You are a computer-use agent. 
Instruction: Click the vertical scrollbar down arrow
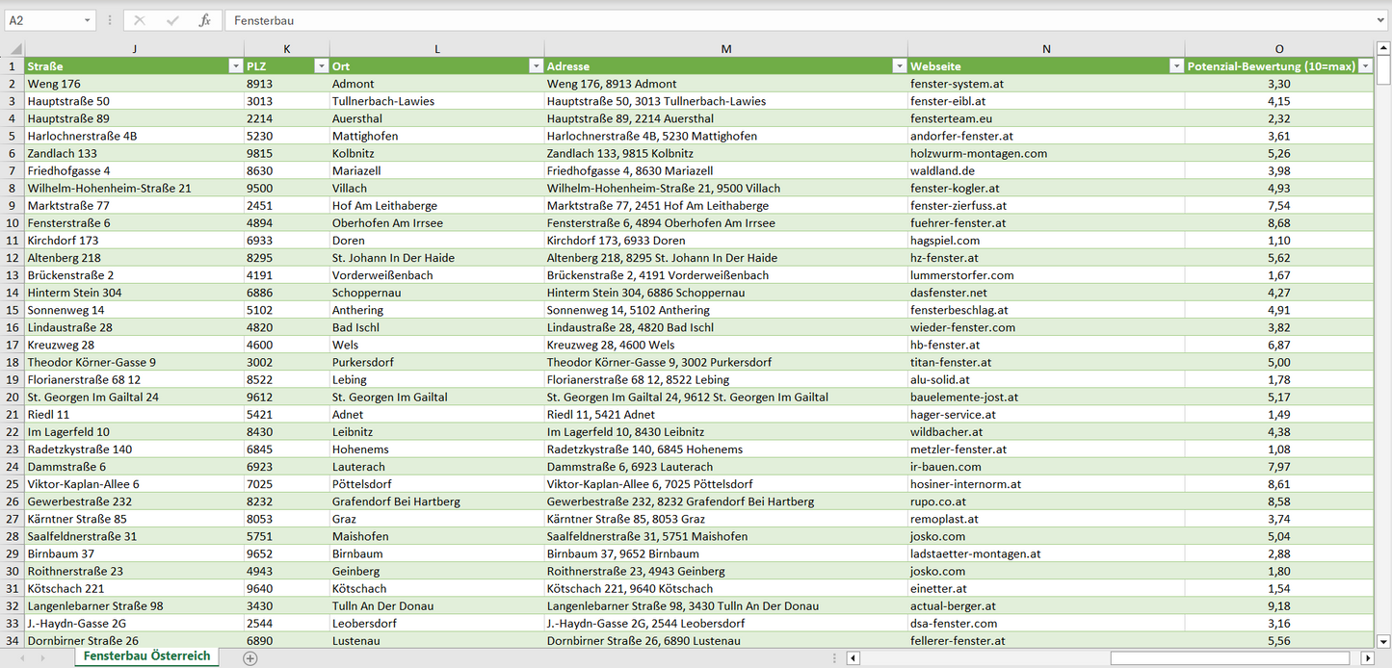click(1383, 640)
